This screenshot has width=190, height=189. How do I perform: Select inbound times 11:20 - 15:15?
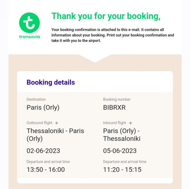(x=122, y=170)
